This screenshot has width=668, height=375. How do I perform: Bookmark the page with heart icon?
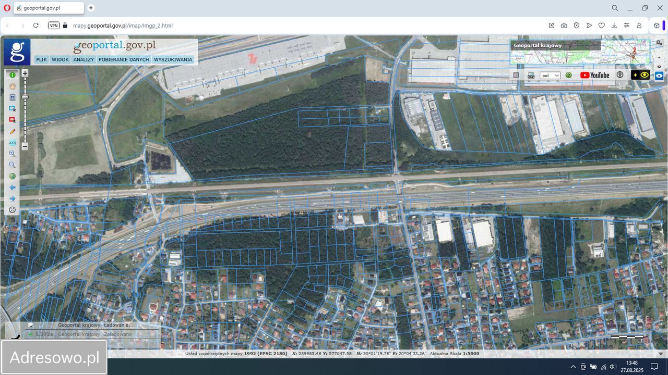[602, 26]
